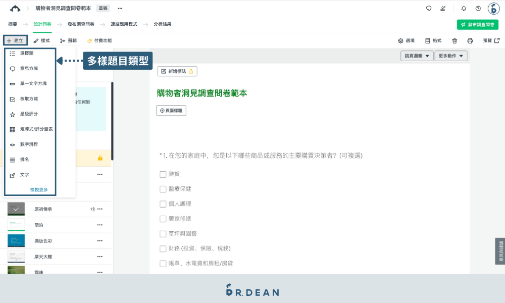Click 檢視更多 link
The height and width of the screenshot is (303, 505).
39,190
